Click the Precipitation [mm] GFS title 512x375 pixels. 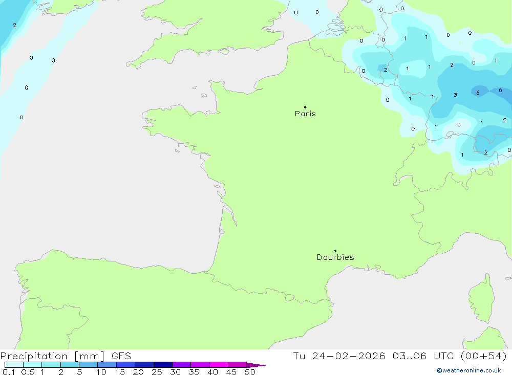coord(66,356)
